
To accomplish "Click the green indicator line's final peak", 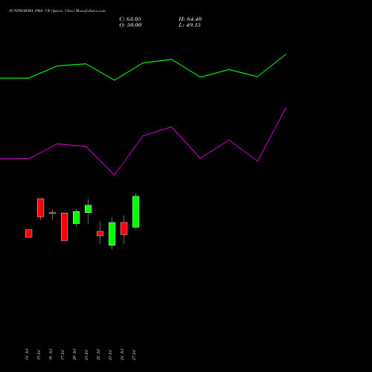I will [x=286, y=54].
